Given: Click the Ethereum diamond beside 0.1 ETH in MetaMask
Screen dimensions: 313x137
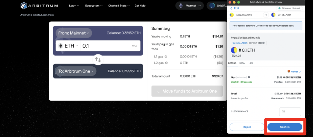Looking at the screenshot, I should click(x=240, y=50).
